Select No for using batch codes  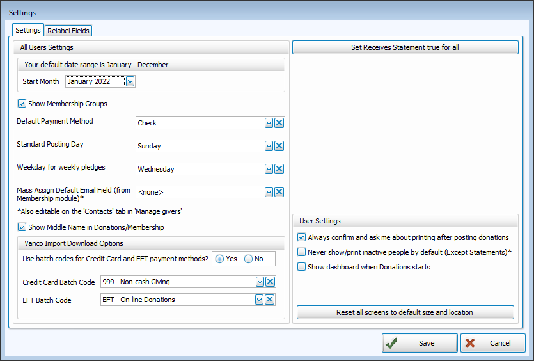coord(249,259)
